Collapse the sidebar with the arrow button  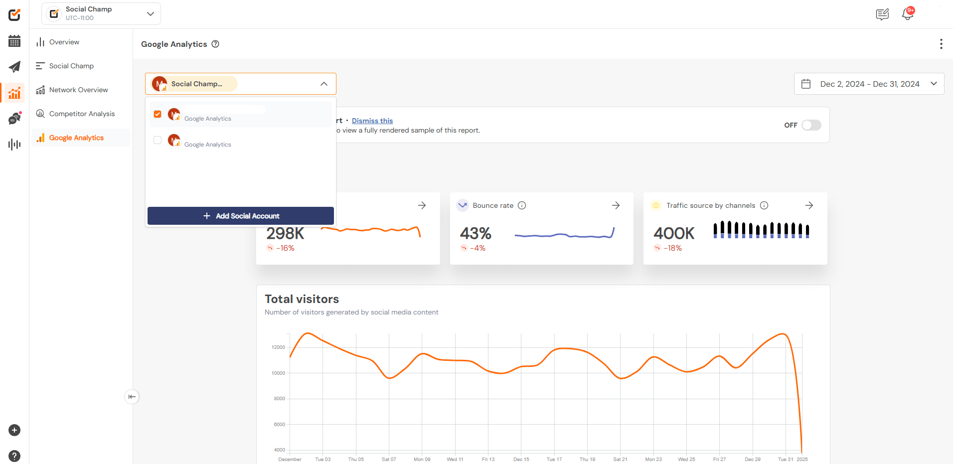(132, 397)
